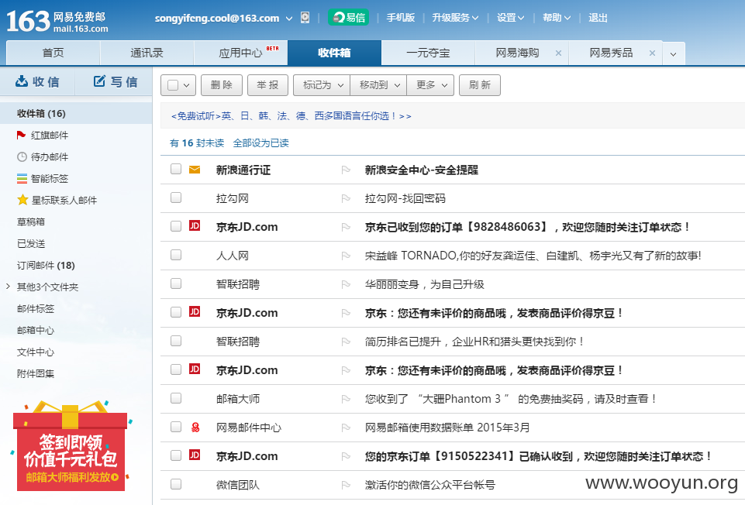Click the 手机版 link
The height and width of the screenshot is (505, 745).
coord(401,18)
